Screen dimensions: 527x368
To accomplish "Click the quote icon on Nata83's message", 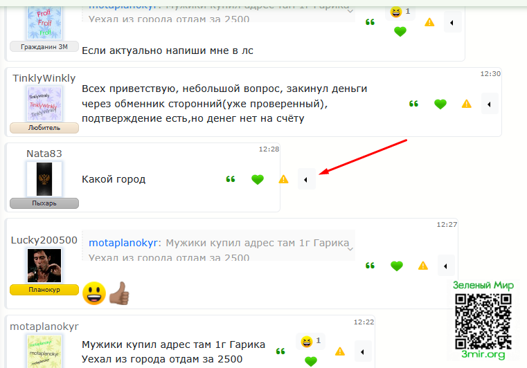I will pos(231,179).
